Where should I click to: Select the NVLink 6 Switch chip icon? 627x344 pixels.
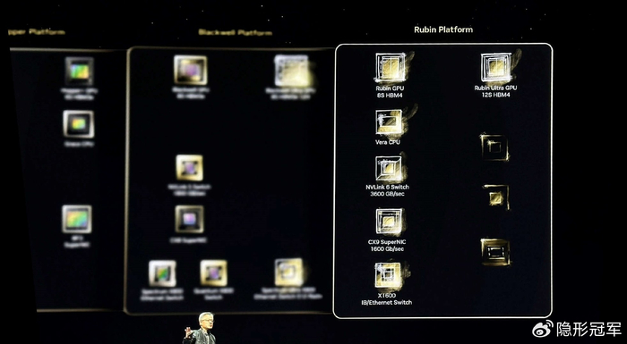coord(389,169)
